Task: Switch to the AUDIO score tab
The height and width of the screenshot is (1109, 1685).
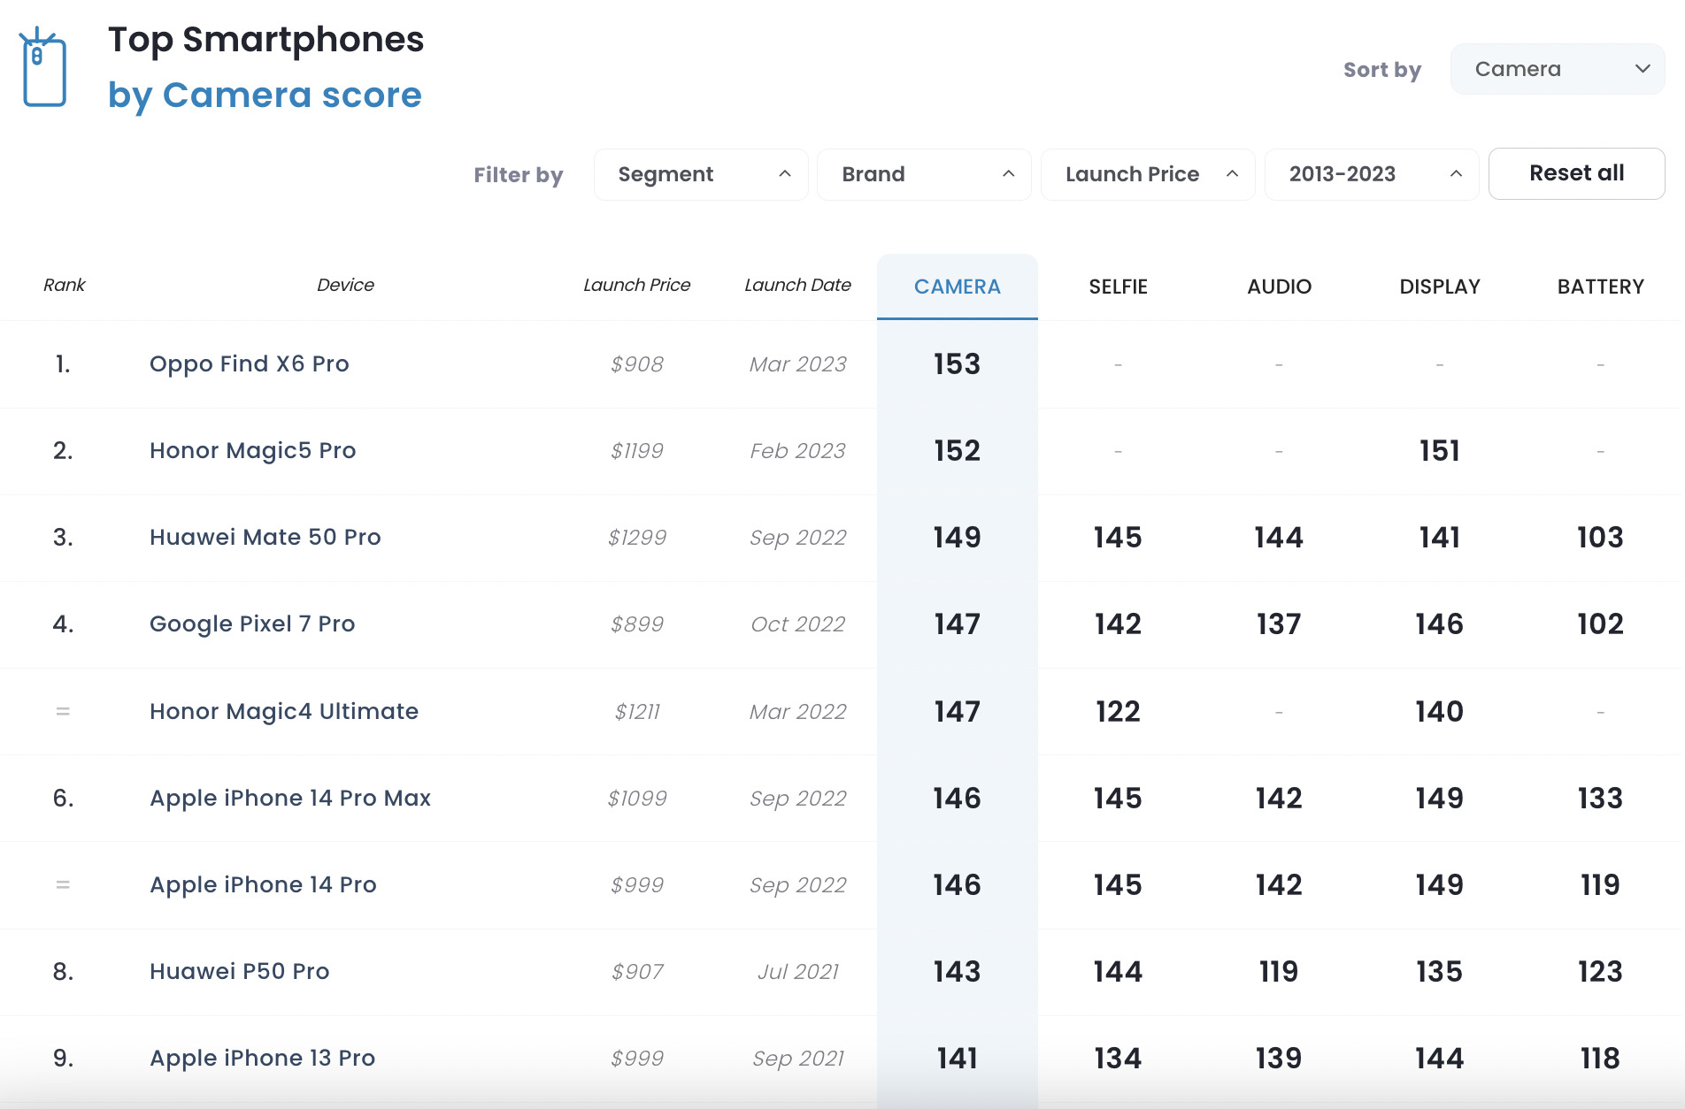Action: pyautogui.click(x=1279, y=287)
